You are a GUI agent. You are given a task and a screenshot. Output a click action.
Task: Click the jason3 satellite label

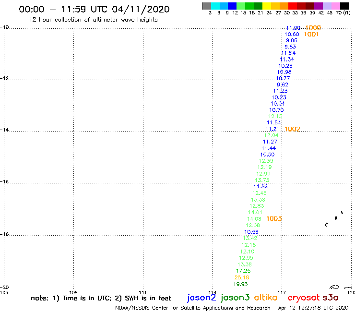(x=235, y=298)
